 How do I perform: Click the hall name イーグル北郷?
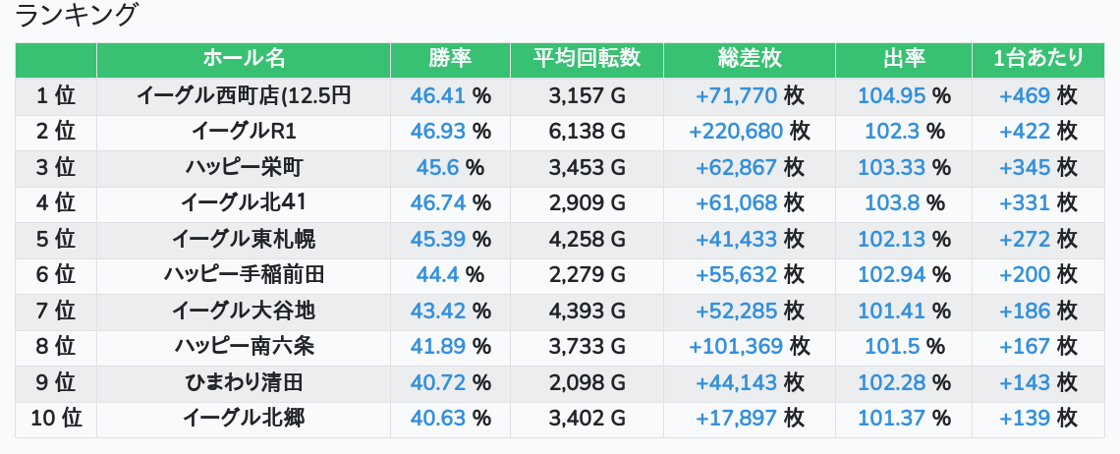point(244,419)
